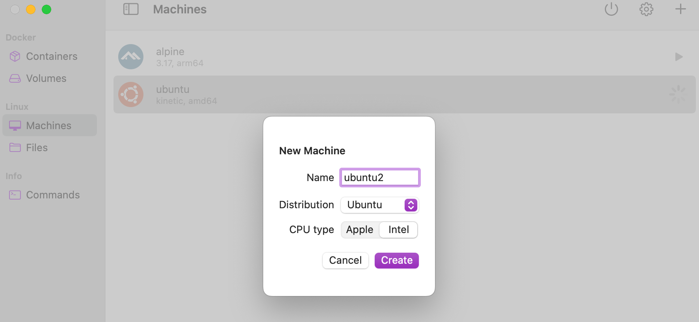Select the ubuntu machine name text
This screenshot has width=699, height=322.
(x=173, y=89)
